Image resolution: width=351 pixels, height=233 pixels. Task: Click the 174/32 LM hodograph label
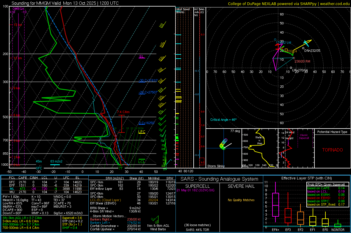point(283,43)
